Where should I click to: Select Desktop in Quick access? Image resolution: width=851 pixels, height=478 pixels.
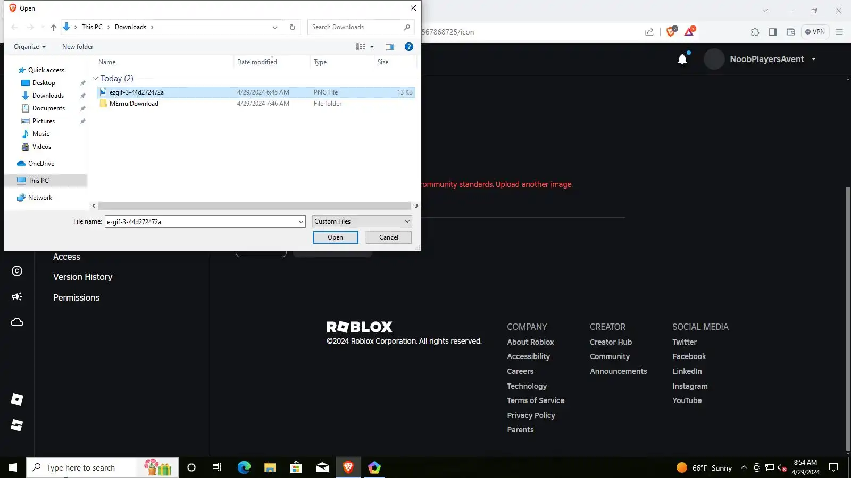pos(44,83)
